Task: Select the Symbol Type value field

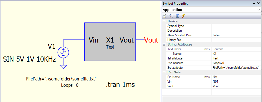Action: click(x=237, y=26)
